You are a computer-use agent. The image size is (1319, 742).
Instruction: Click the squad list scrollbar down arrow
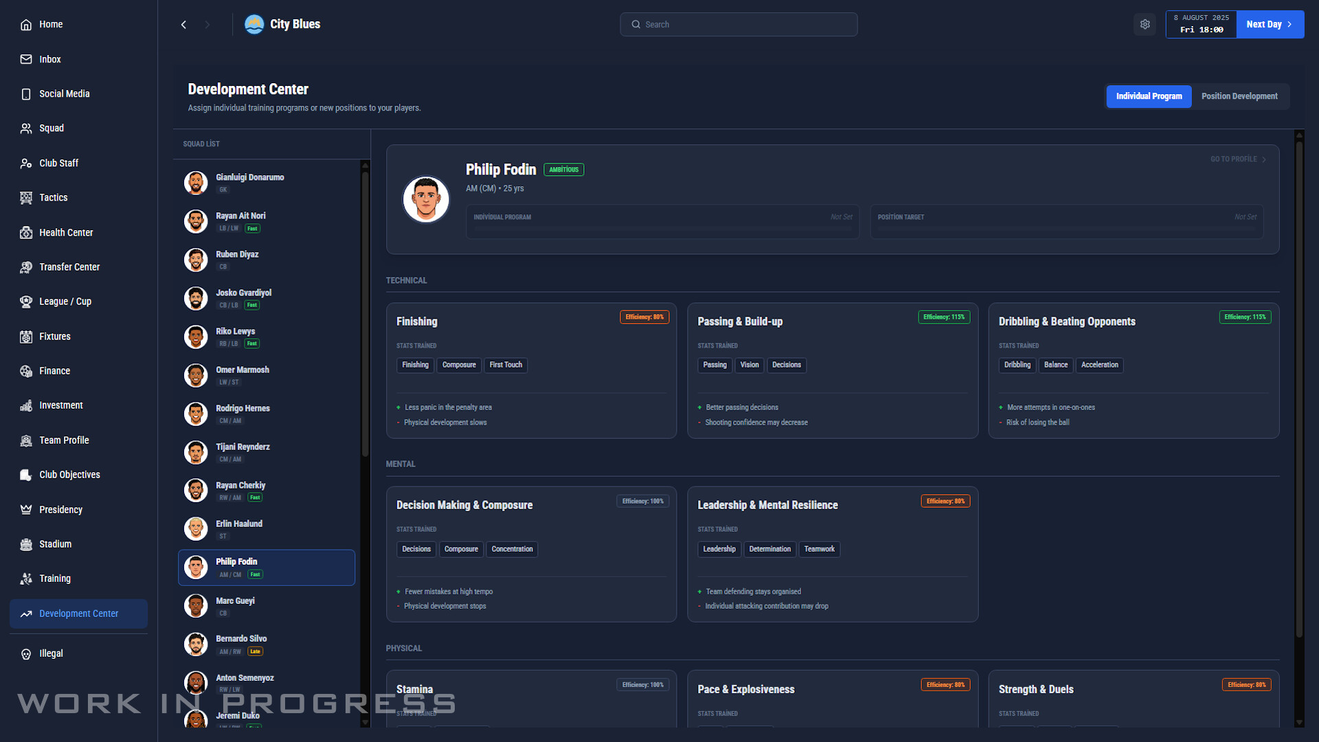[x=365, y=722]
